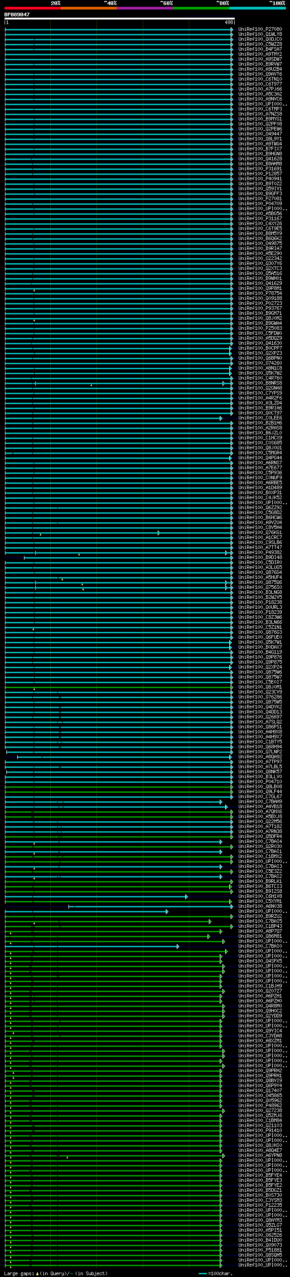Select hit label UniRef100_O49447

(x=260, y=134)
